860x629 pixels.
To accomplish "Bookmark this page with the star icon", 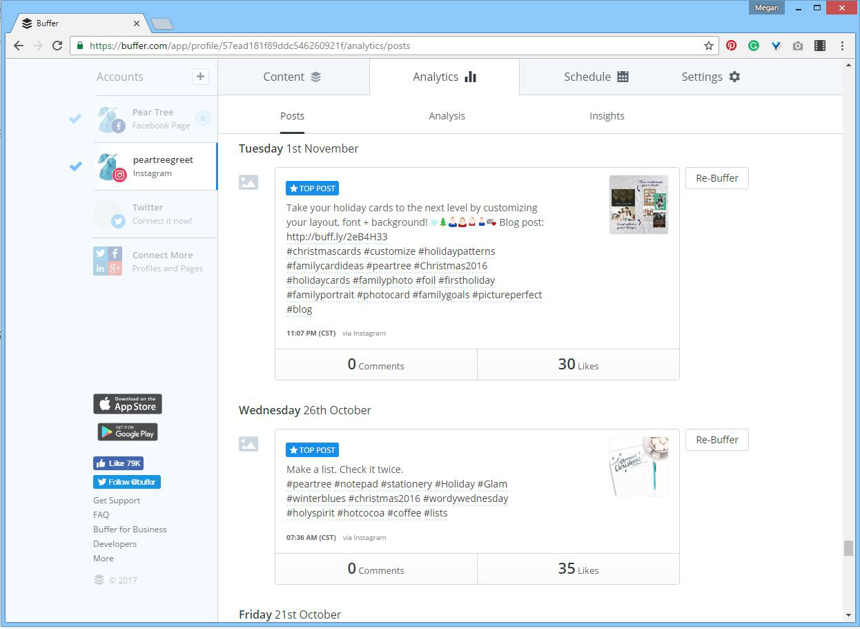I will click(x=708, y=46).
